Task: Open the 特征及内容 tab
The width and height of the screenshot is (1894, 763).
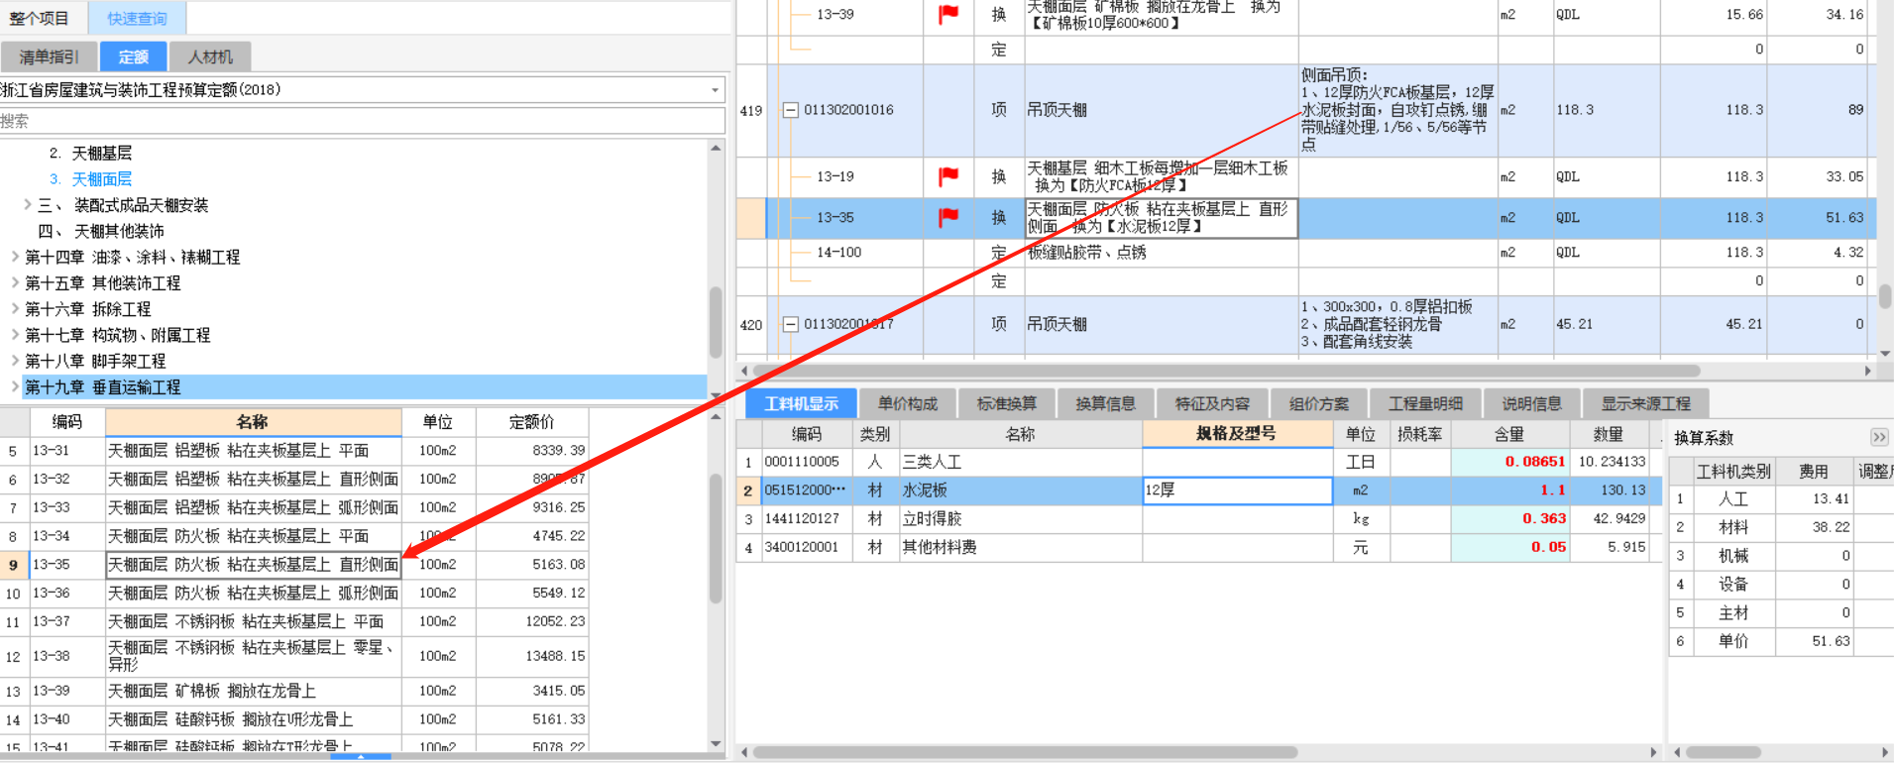Action: (x=1212, y=403)
